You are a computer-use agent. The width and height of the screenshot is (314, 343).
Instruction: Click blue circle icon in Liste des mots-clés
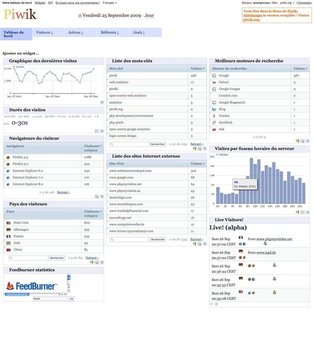[205, 149]
